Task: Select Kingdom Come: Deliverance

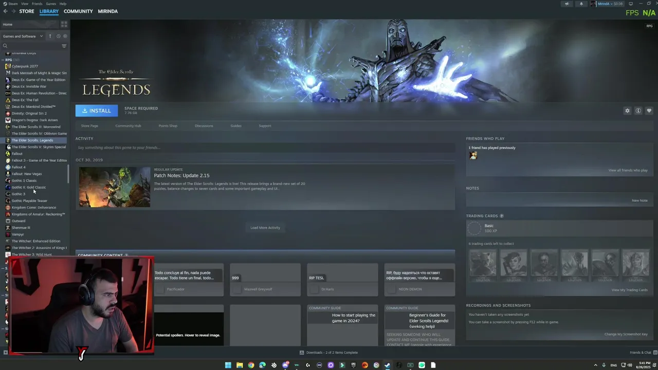Action: pyautogui.click(x=34, y=207)
